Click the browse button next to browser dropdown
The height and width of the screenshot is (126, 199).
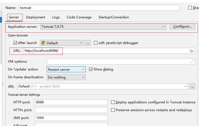88,43
